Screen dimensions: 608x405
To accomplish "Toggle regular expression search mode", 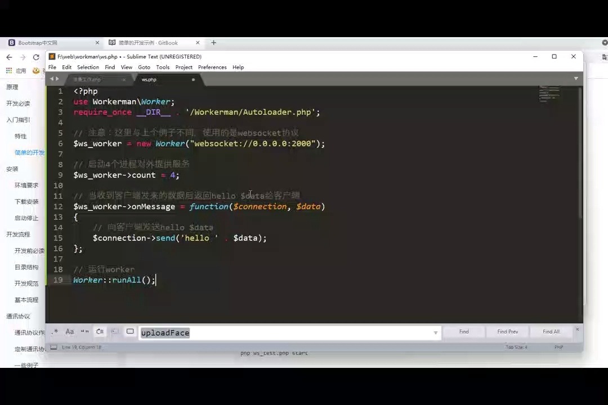I will [55, 332].
